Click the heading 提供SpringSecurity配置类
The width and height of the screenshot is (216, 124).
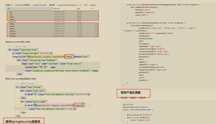click(x=23, y=122)
